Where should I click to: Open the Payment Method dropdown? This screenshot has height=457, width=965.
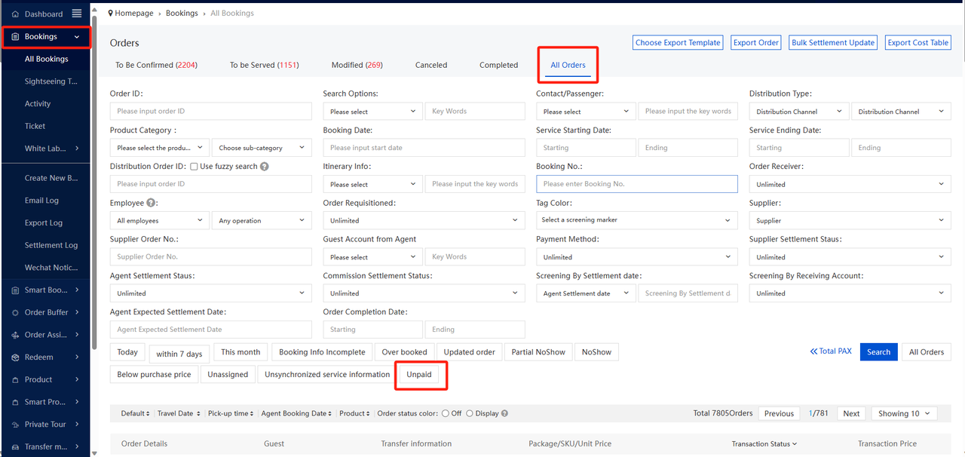(x=636, y=257)
